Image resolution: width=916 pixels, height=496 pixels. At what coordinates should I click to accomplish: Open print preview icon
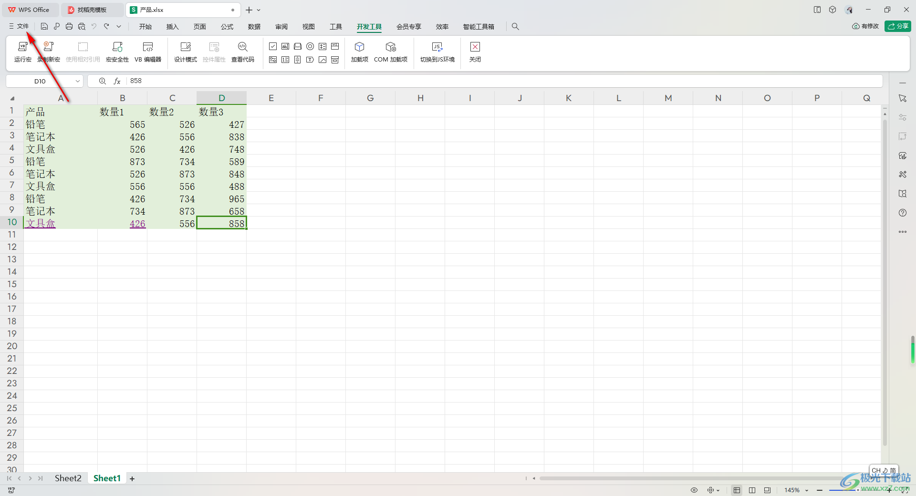click(82, 27)
